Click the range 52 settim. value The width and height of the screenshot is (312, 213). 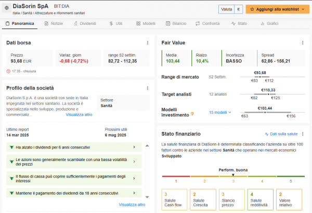123,61
